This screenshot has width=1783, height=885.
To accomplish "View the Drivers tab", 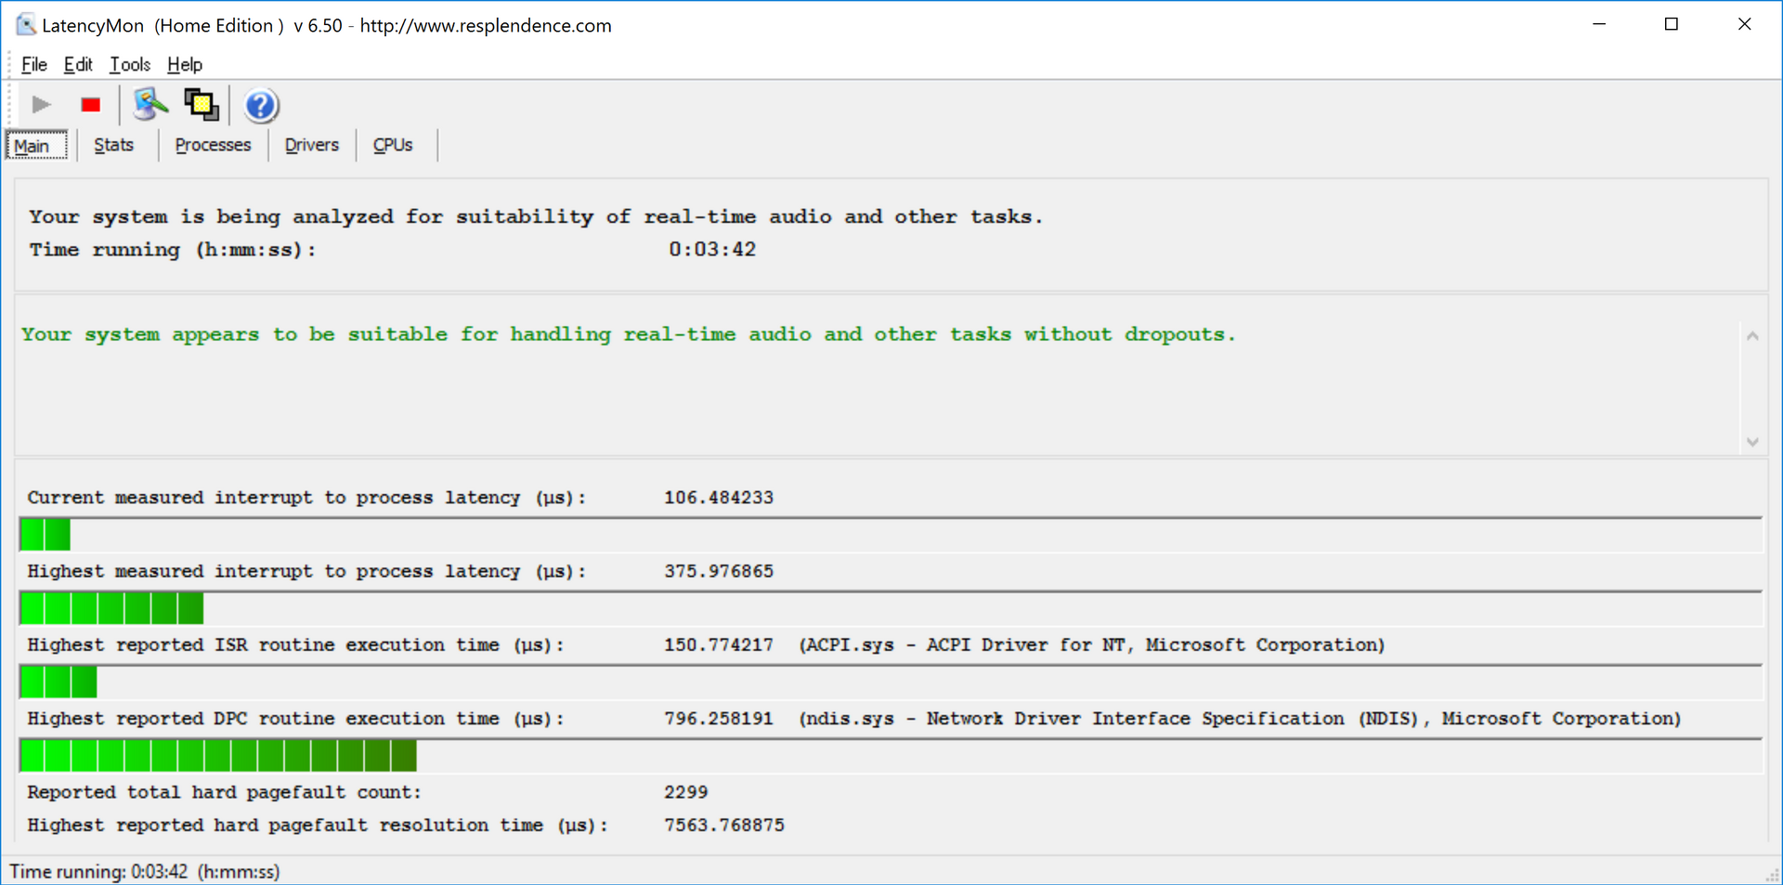I will point(311,146).
